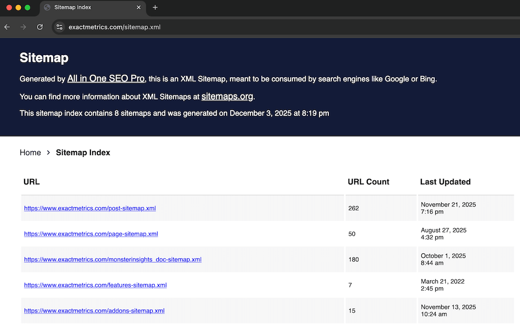Open the addons-sitemap.xml link
The height and width of the screenshot is (327, 520).
(x=94, y=311)
